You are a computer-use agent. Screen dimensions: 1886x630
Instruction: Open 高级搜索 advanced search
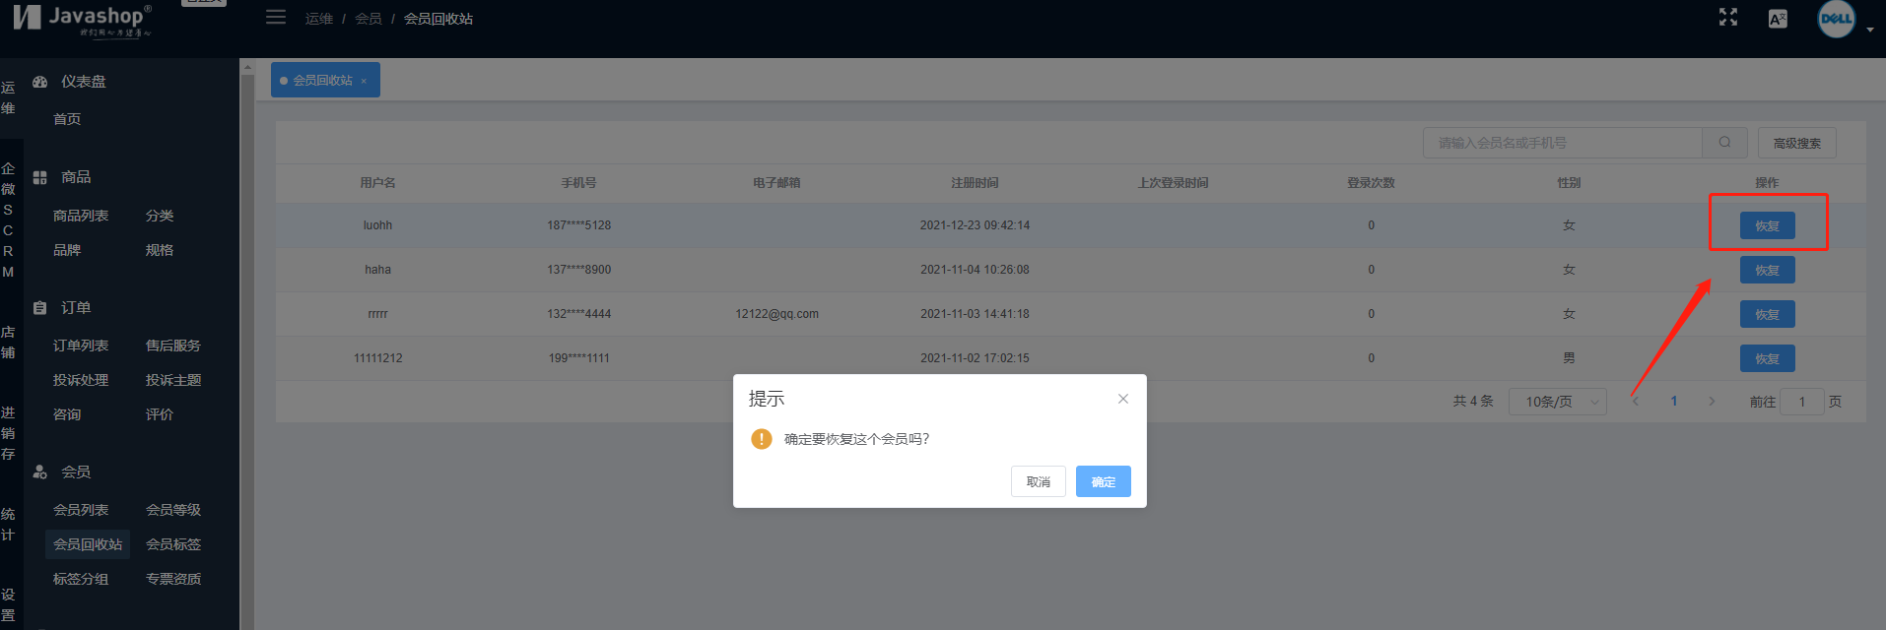click(x=1796, y=143)
